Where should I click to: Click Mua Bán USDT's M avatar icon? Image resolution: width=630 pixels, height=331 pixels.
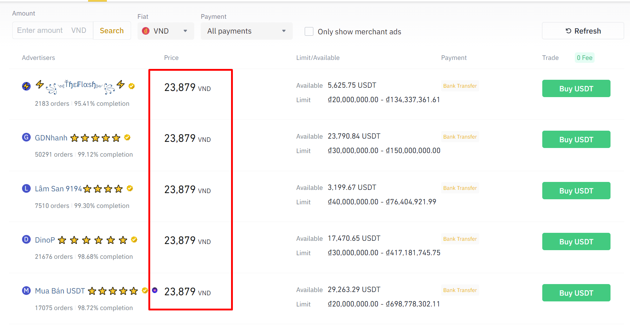(x=26, y=291)
